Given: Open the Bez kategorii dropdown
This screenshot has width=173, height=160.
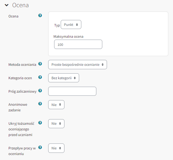Looking at the screenshot, I should point(64,78).
